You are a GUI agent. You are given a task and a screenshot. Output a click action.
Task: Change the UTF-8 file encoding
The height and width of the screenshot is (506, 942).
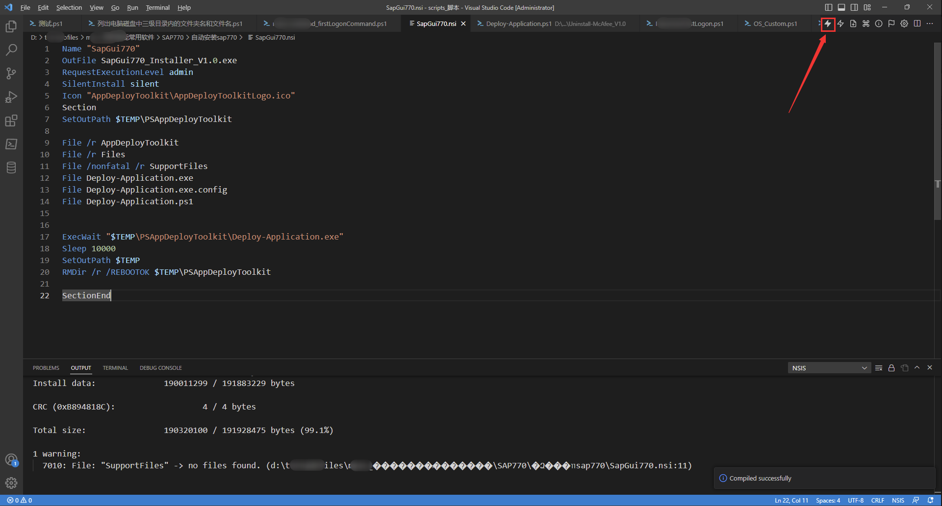[856, 500]
